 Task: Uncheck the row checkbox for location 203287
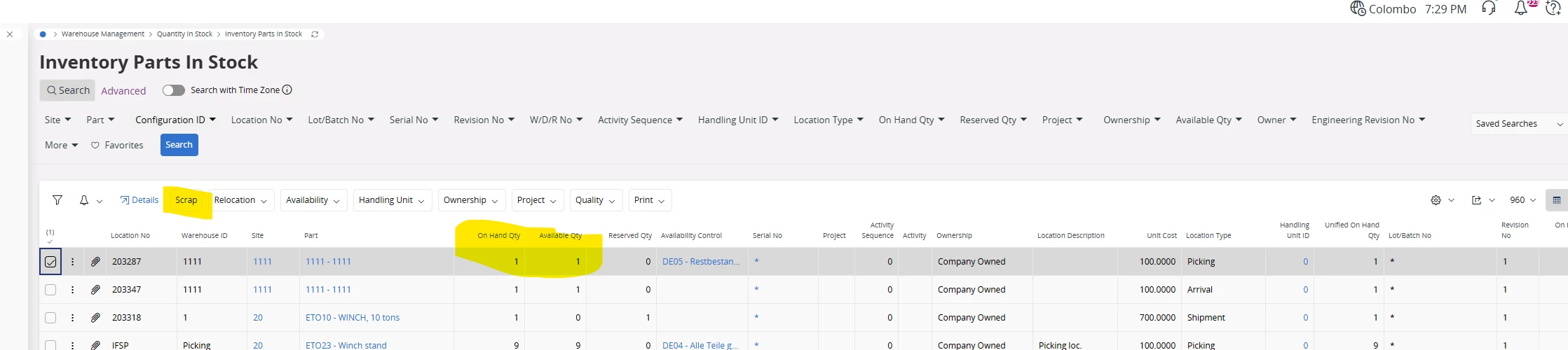click(50, 262)
